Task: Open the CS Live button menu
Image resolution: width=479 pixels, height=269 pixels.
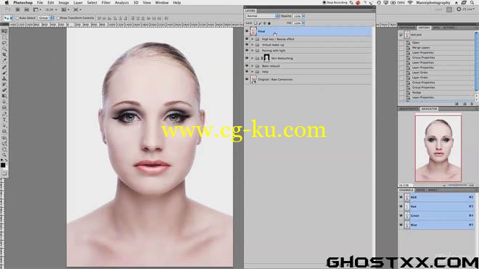Action: coord(465,9)
